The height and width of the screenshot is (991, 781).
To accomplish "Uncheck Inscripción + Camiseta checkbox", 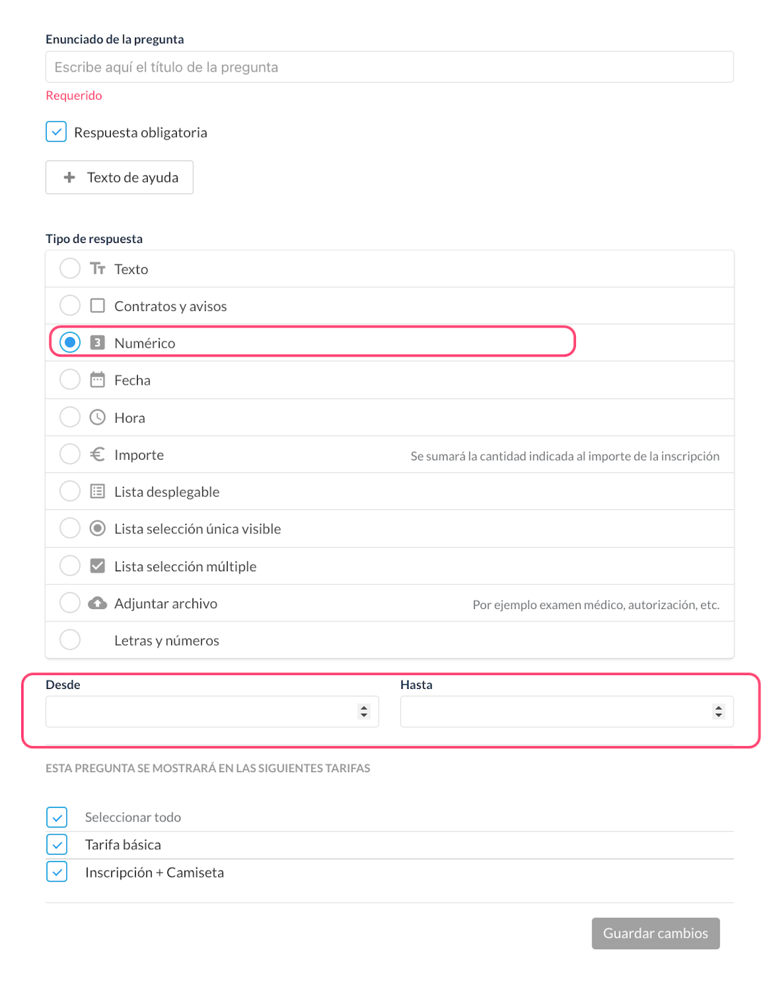I will point(57,872).
